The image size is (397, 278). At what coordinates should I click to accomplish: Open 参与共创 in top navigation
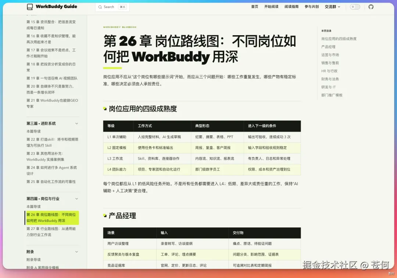pos(312,7)
